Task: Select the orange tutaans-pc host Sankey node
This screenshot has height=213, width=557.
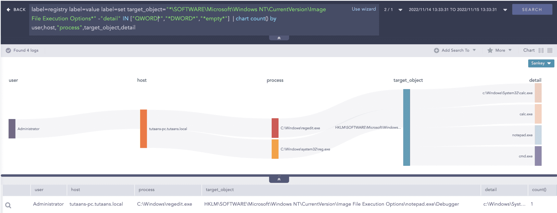Action: click(143, 129)
